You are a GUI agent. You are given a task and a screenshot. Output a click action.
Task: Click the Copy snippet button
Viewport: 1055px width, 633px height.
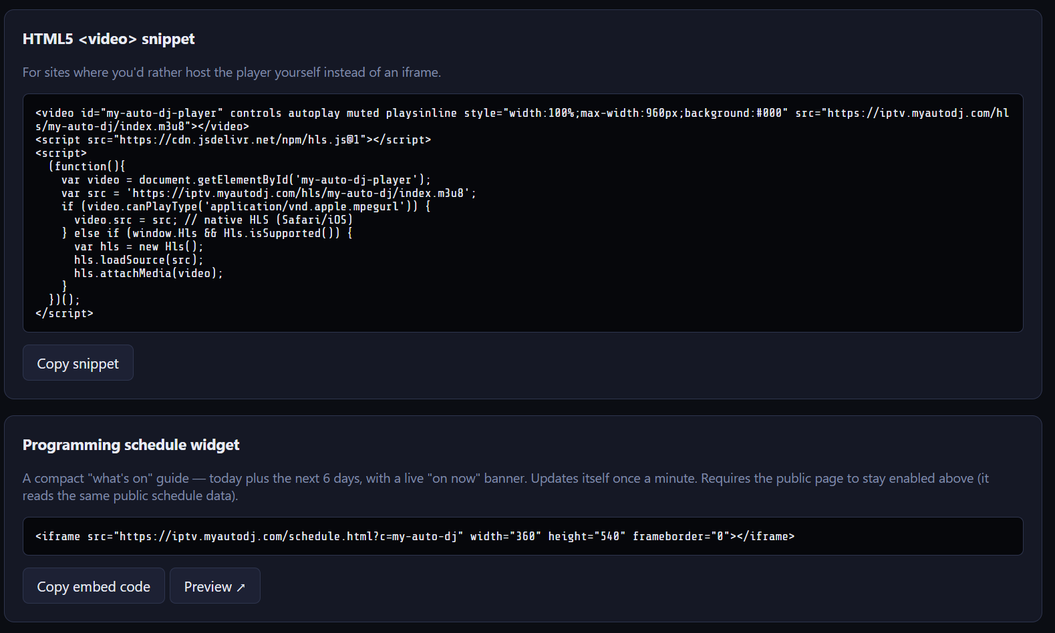(78, 363)
